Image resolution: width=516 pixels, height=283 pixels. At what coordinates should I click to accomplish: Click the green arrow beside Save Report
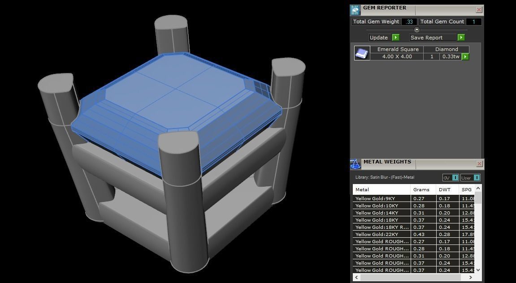461,38
